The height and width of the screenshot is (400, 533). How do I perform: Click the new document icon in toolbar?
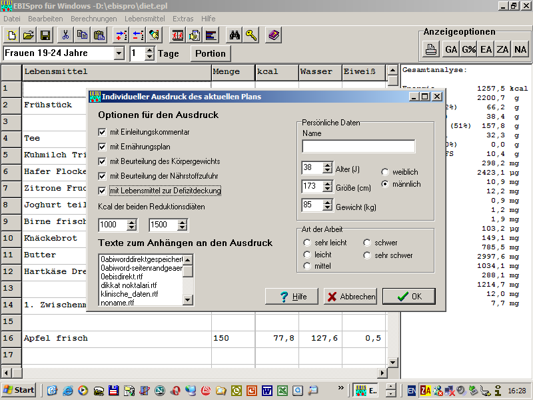[11, 35]
